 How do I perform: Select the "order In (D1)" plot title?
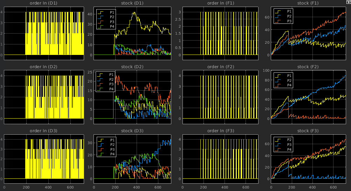pos(43,3)
